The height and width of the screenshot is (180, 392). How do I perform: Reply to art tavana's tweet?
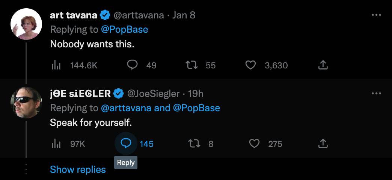pyautogui.click(x=132, y=65)
